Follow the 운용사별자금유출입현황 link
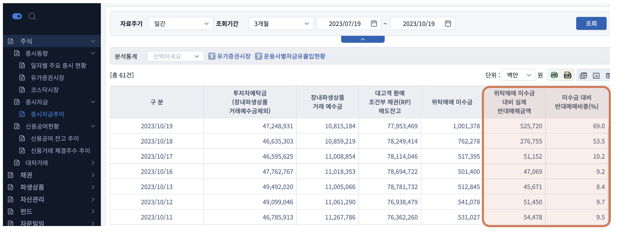This screenshot has width=617, height=233. (x=294, y=56)
